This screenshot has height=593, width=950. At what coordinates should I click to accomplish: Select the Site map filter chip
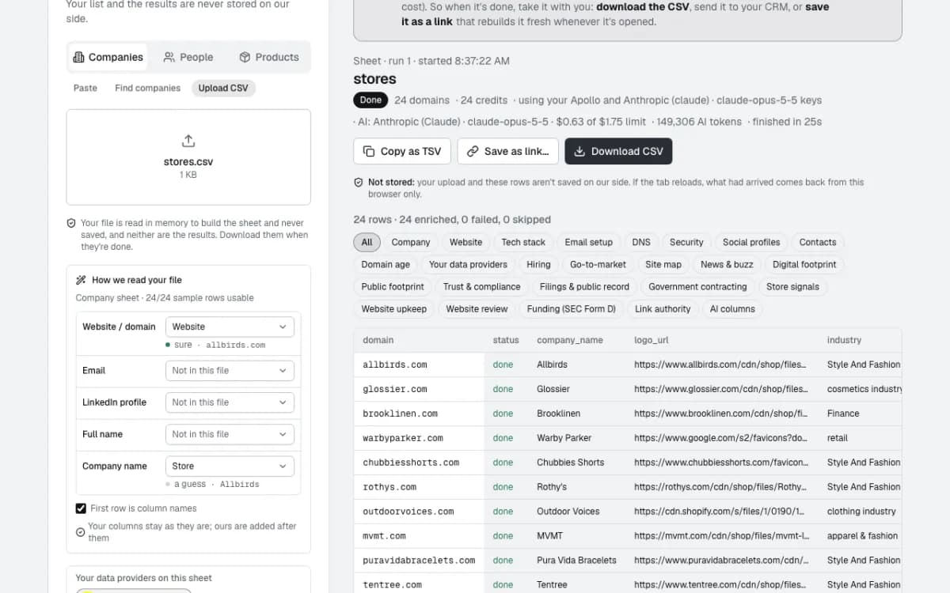point(663,264)
